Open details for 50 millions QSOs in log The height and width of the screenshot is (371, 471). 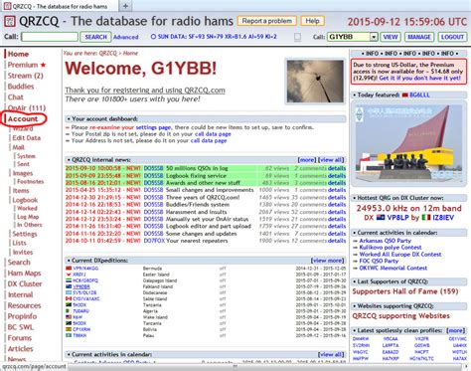337,168
